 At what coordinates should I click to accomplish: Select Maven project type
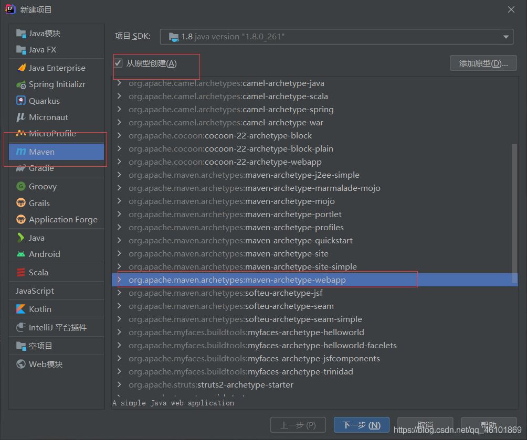pyautogui.click(x=57, y=152)
